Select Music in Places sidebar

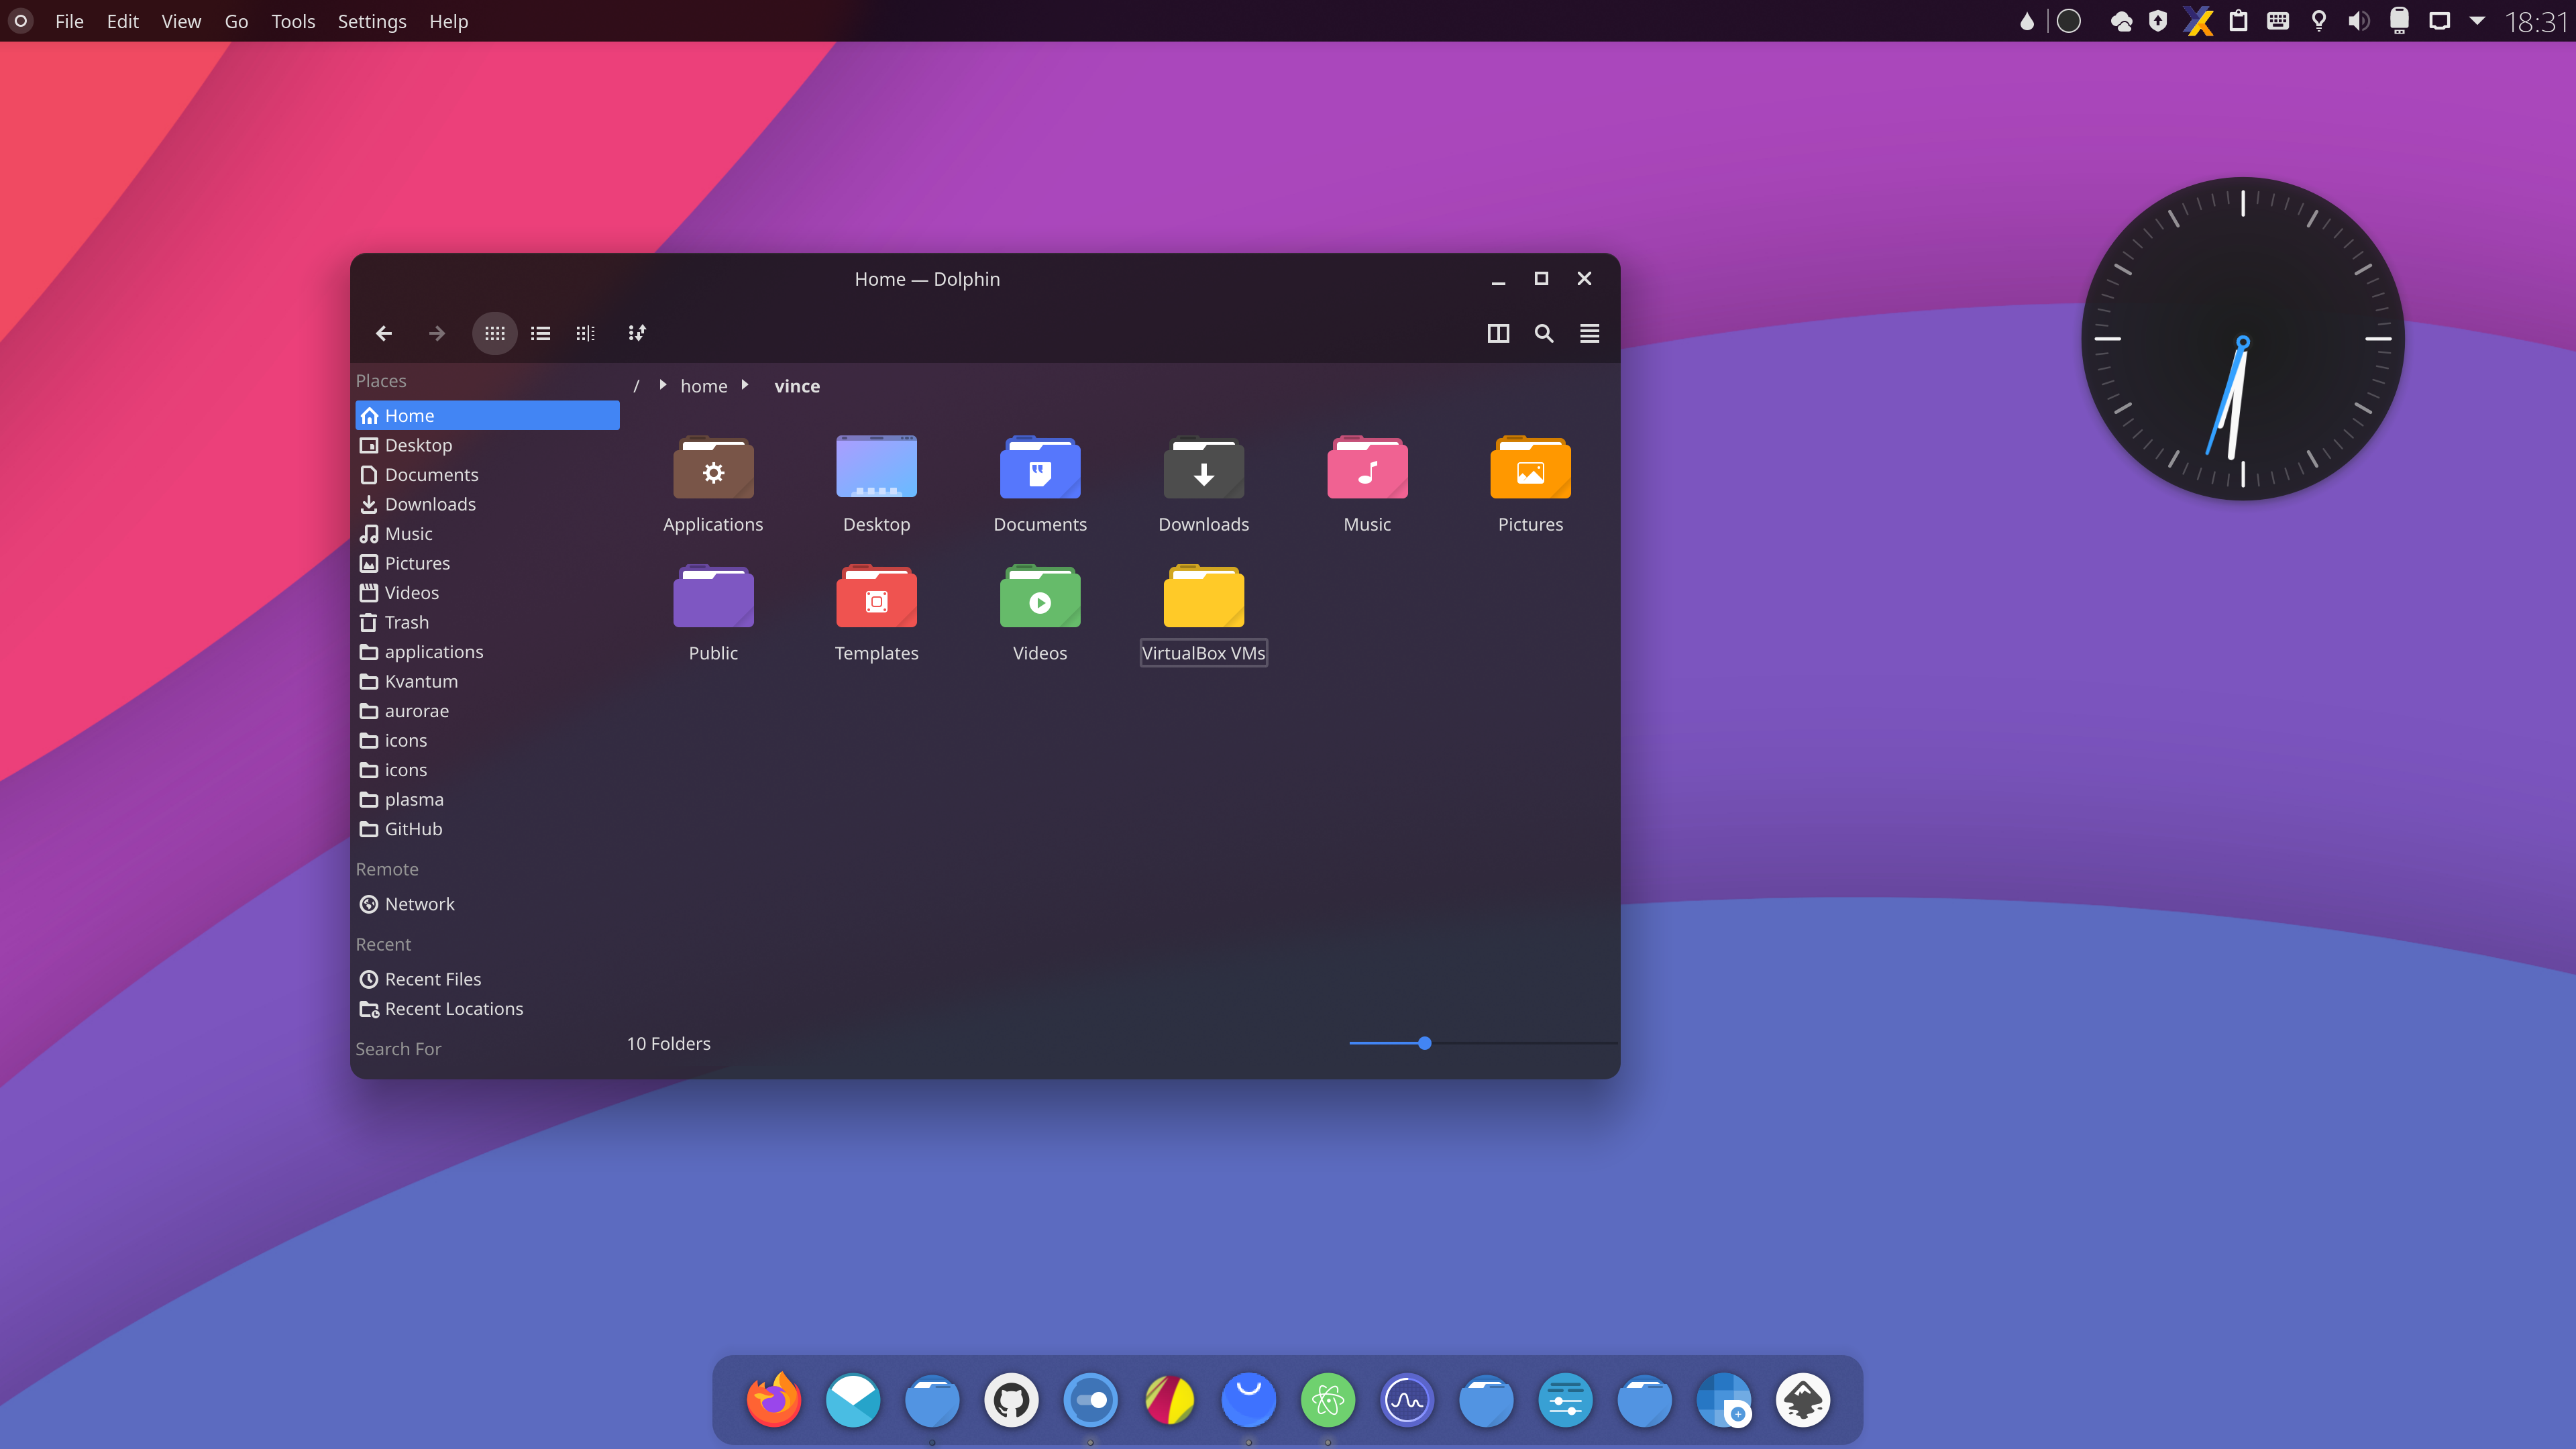point(487,533)
